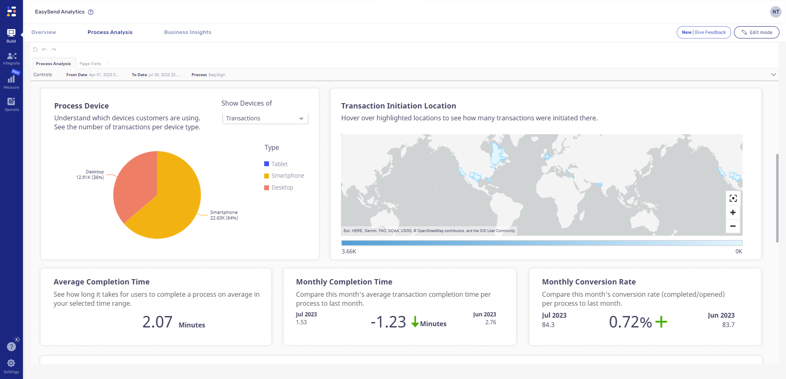786x379 pixels.
Task: Enter Edit mode
Action: 757,32
